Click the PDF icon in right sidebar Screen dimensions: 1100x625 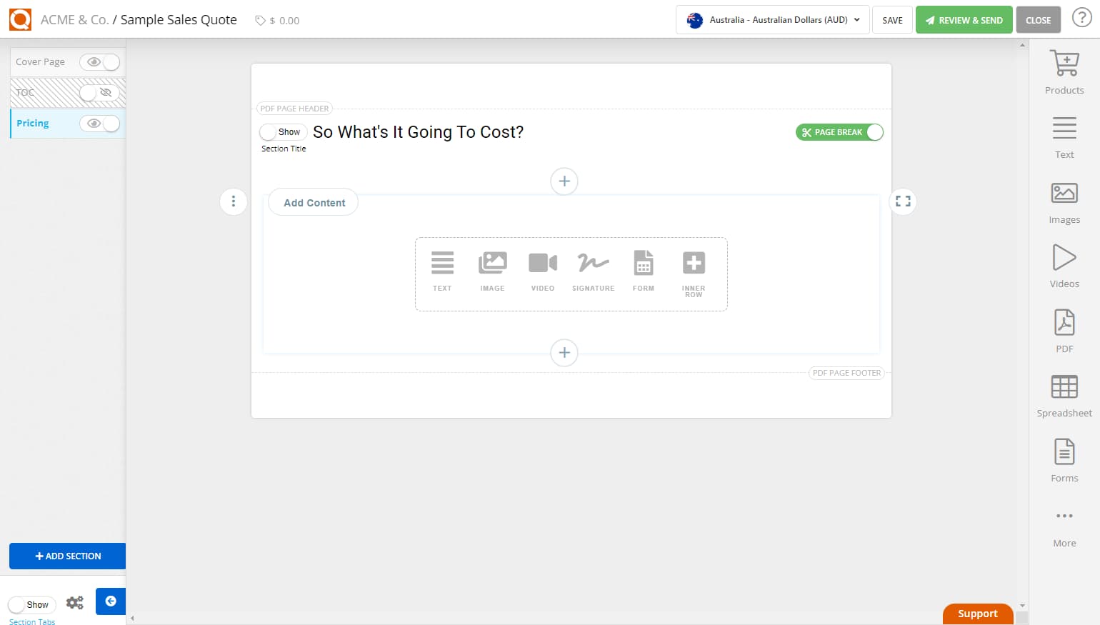pyautogui.click(x=1064, y=329)
